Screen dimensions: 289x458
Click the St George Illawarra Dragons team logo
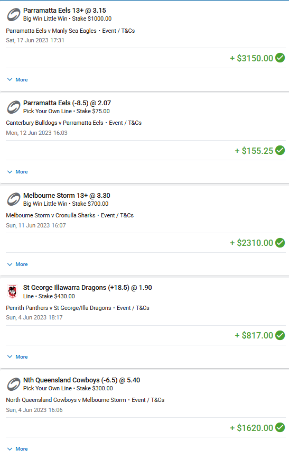(x=12, y=291)
